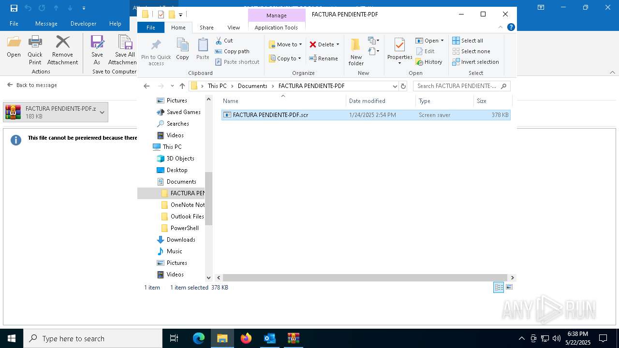
Task: Click Pin to Quick access icon
Action: [156, 52]
